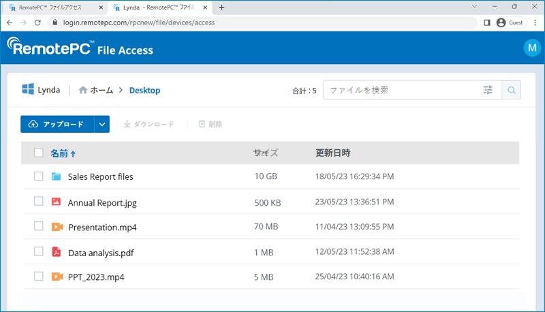Click the 500 KB size value
The width and height of the screenshot is (545, 312).
[x=267, y=202]
